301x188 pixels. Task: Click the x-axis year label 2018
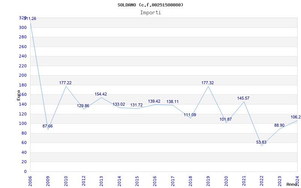coord(190,181)
